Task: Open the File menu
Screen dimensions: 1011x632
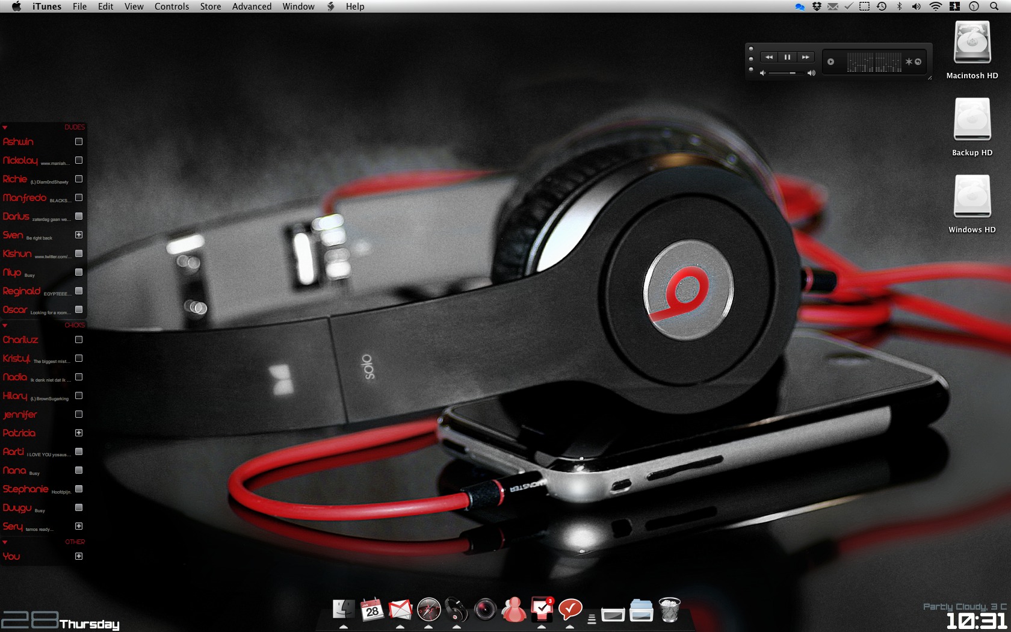Action: tap(79, 7)
